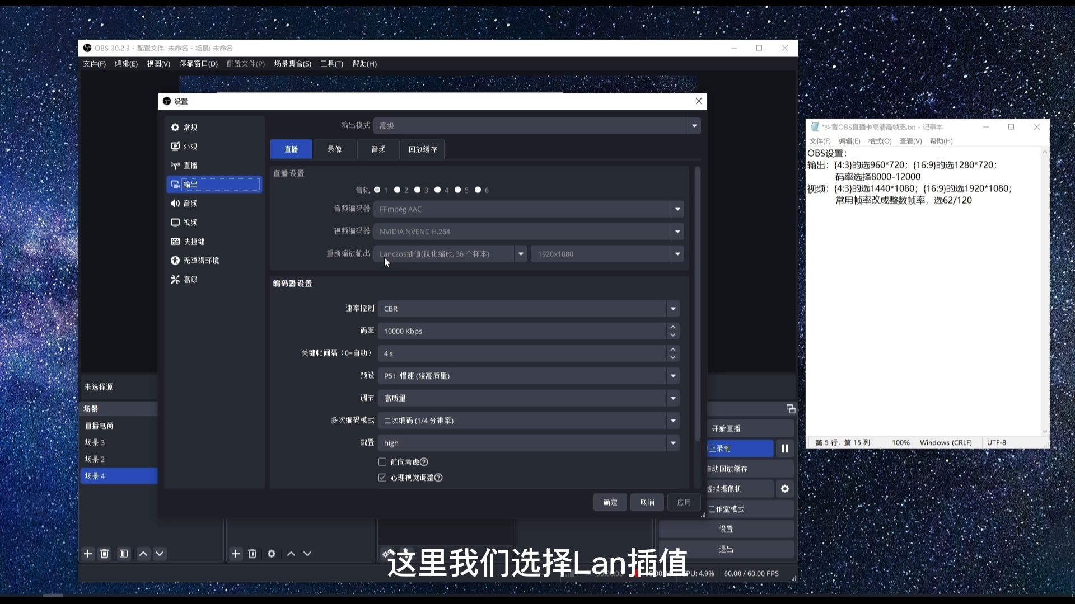This screenshot has width=1075, height=604.
Task: Uncheck the 心理视觉调整 checkbox
Action: (382, 478)
